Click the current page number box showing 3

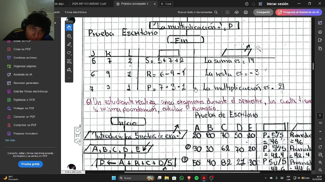pyautogui.click(x=320, y=115)
